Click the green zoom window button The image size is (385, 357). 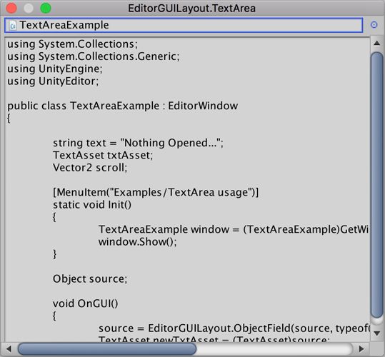coord(46,8)
